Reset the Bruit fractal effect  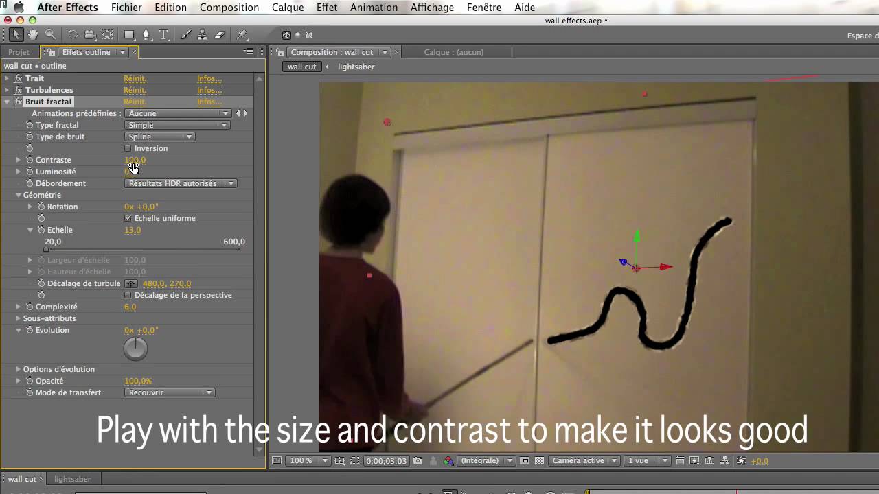tap(135, 102)
